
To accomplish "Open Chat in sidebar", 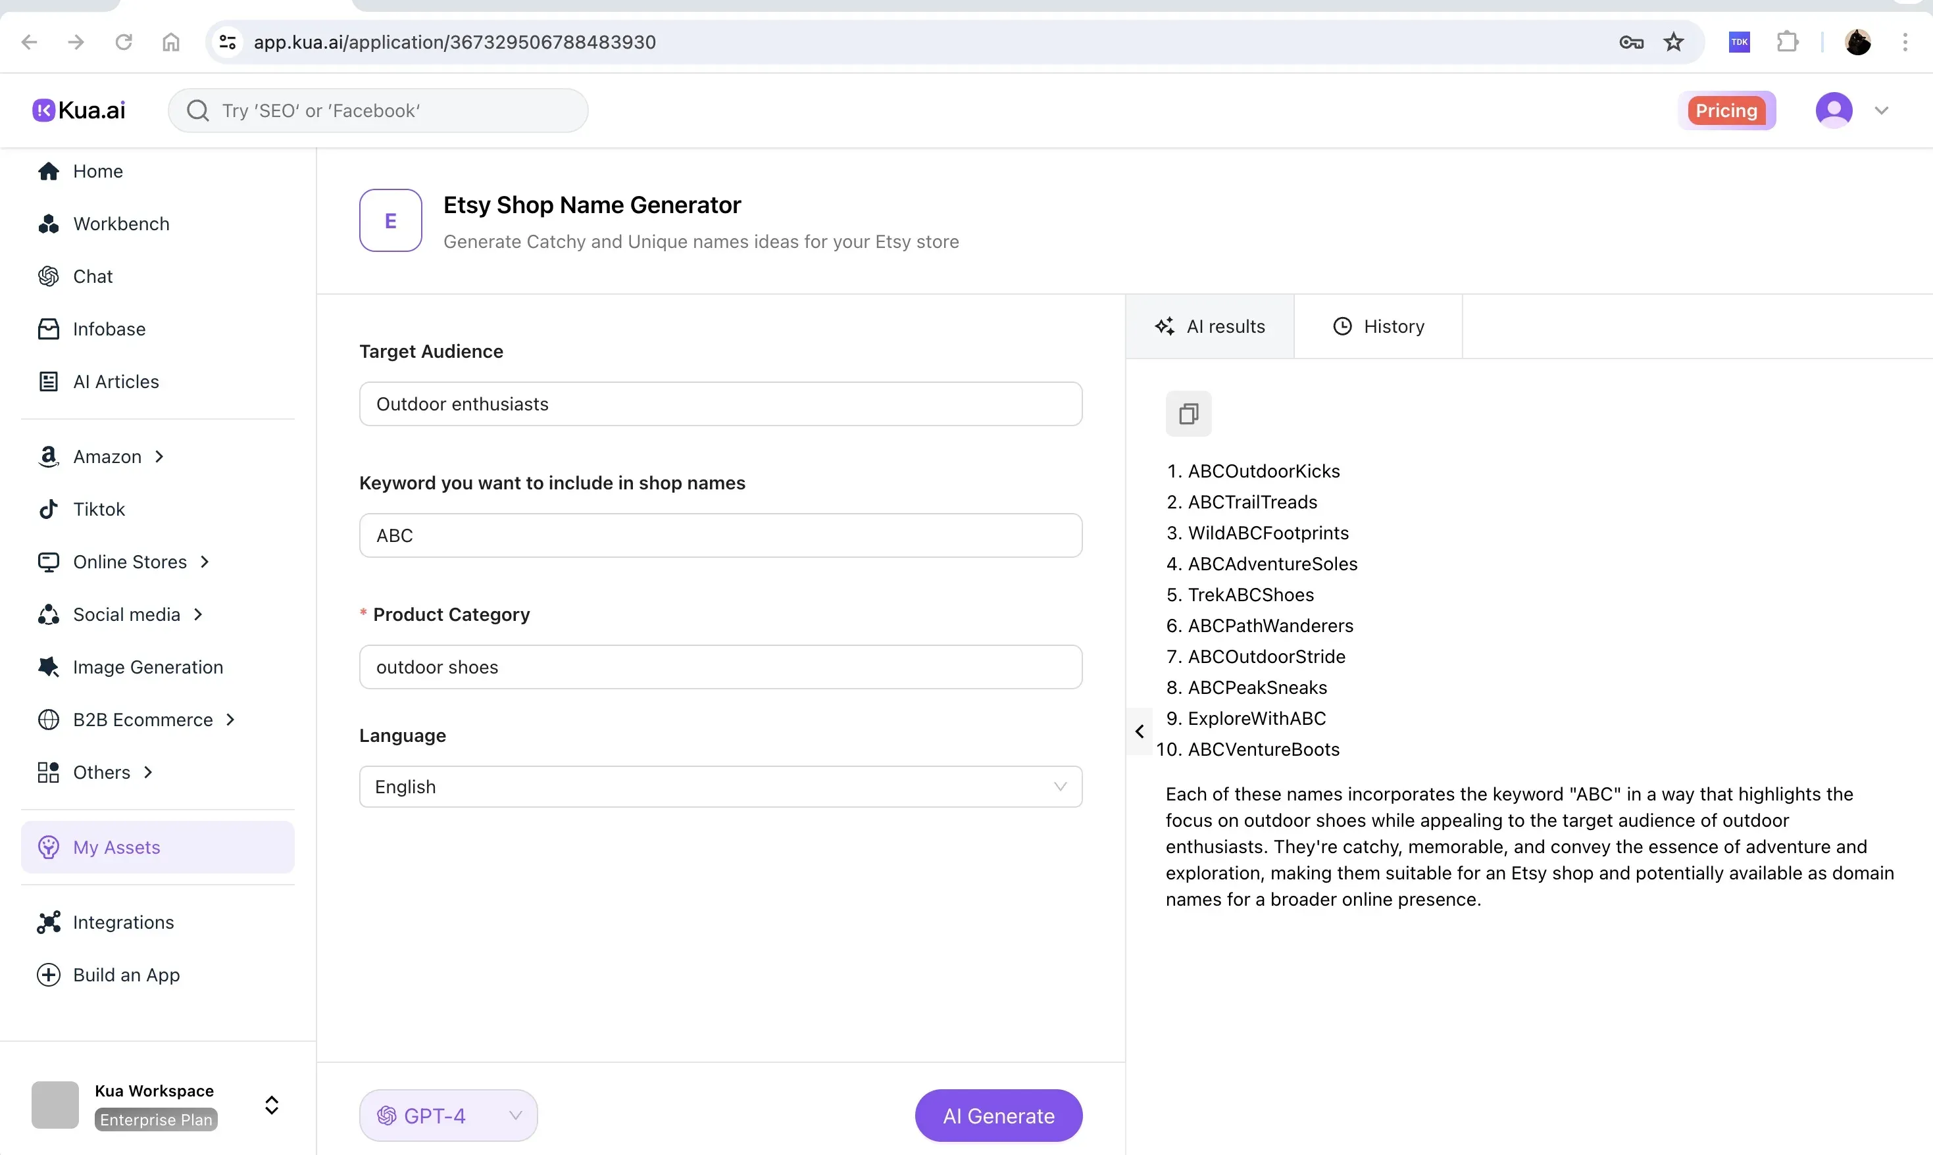I will point(93,276).
